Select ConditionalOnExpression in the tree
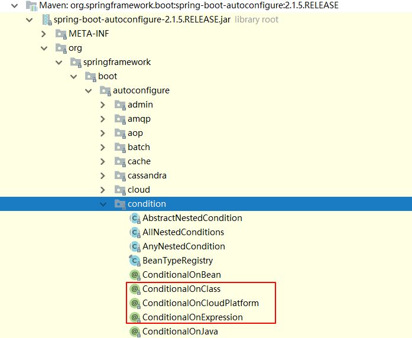 click(192, 317)
